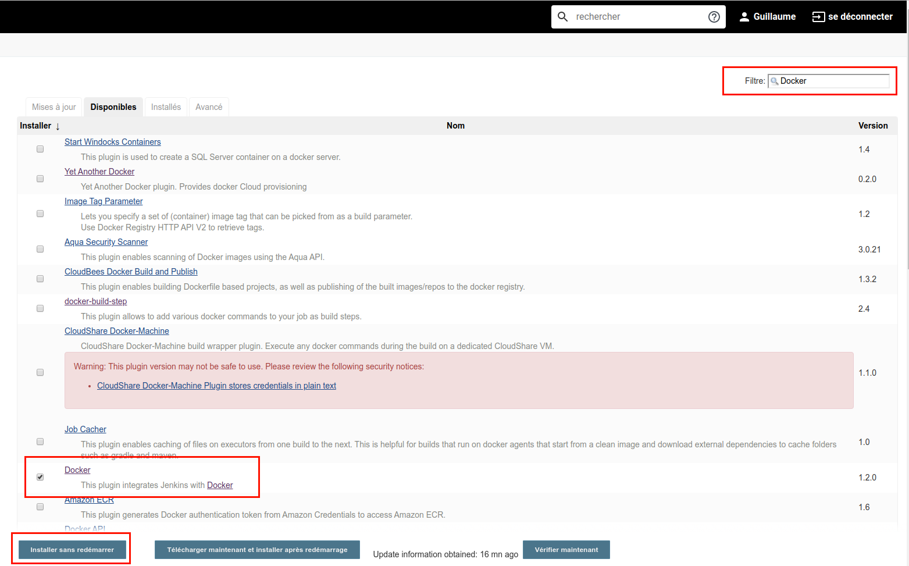Go to the Avancé tab
The width and height of the screenshot is (909, 566).
tap(209, 107)
